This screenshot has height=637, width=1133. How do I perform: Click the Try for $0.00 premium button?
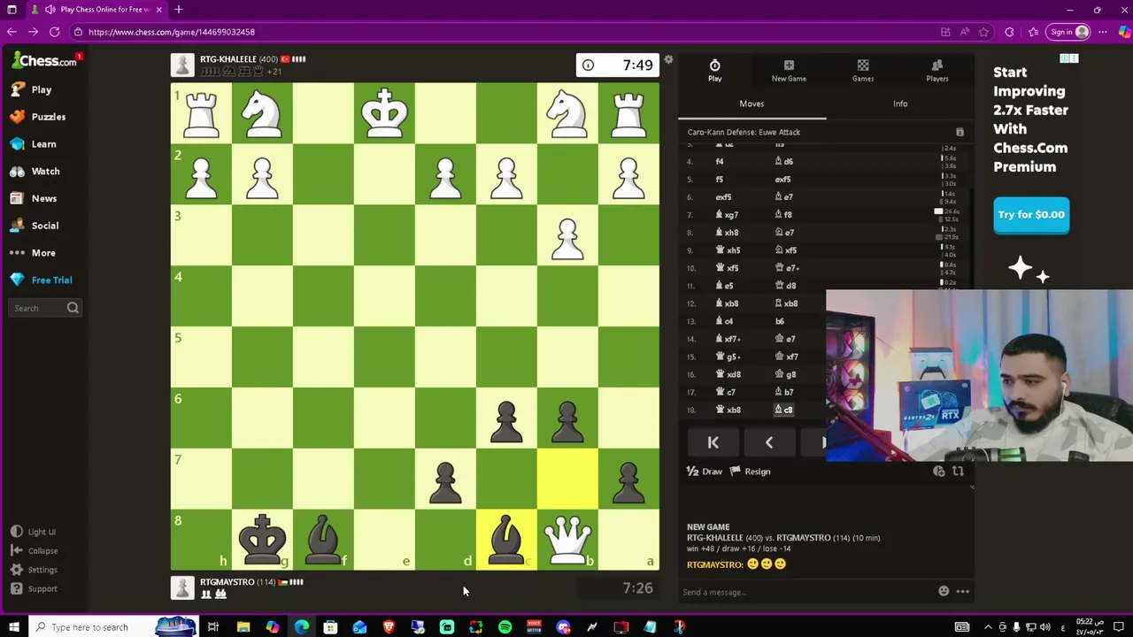coord(1031,215)
